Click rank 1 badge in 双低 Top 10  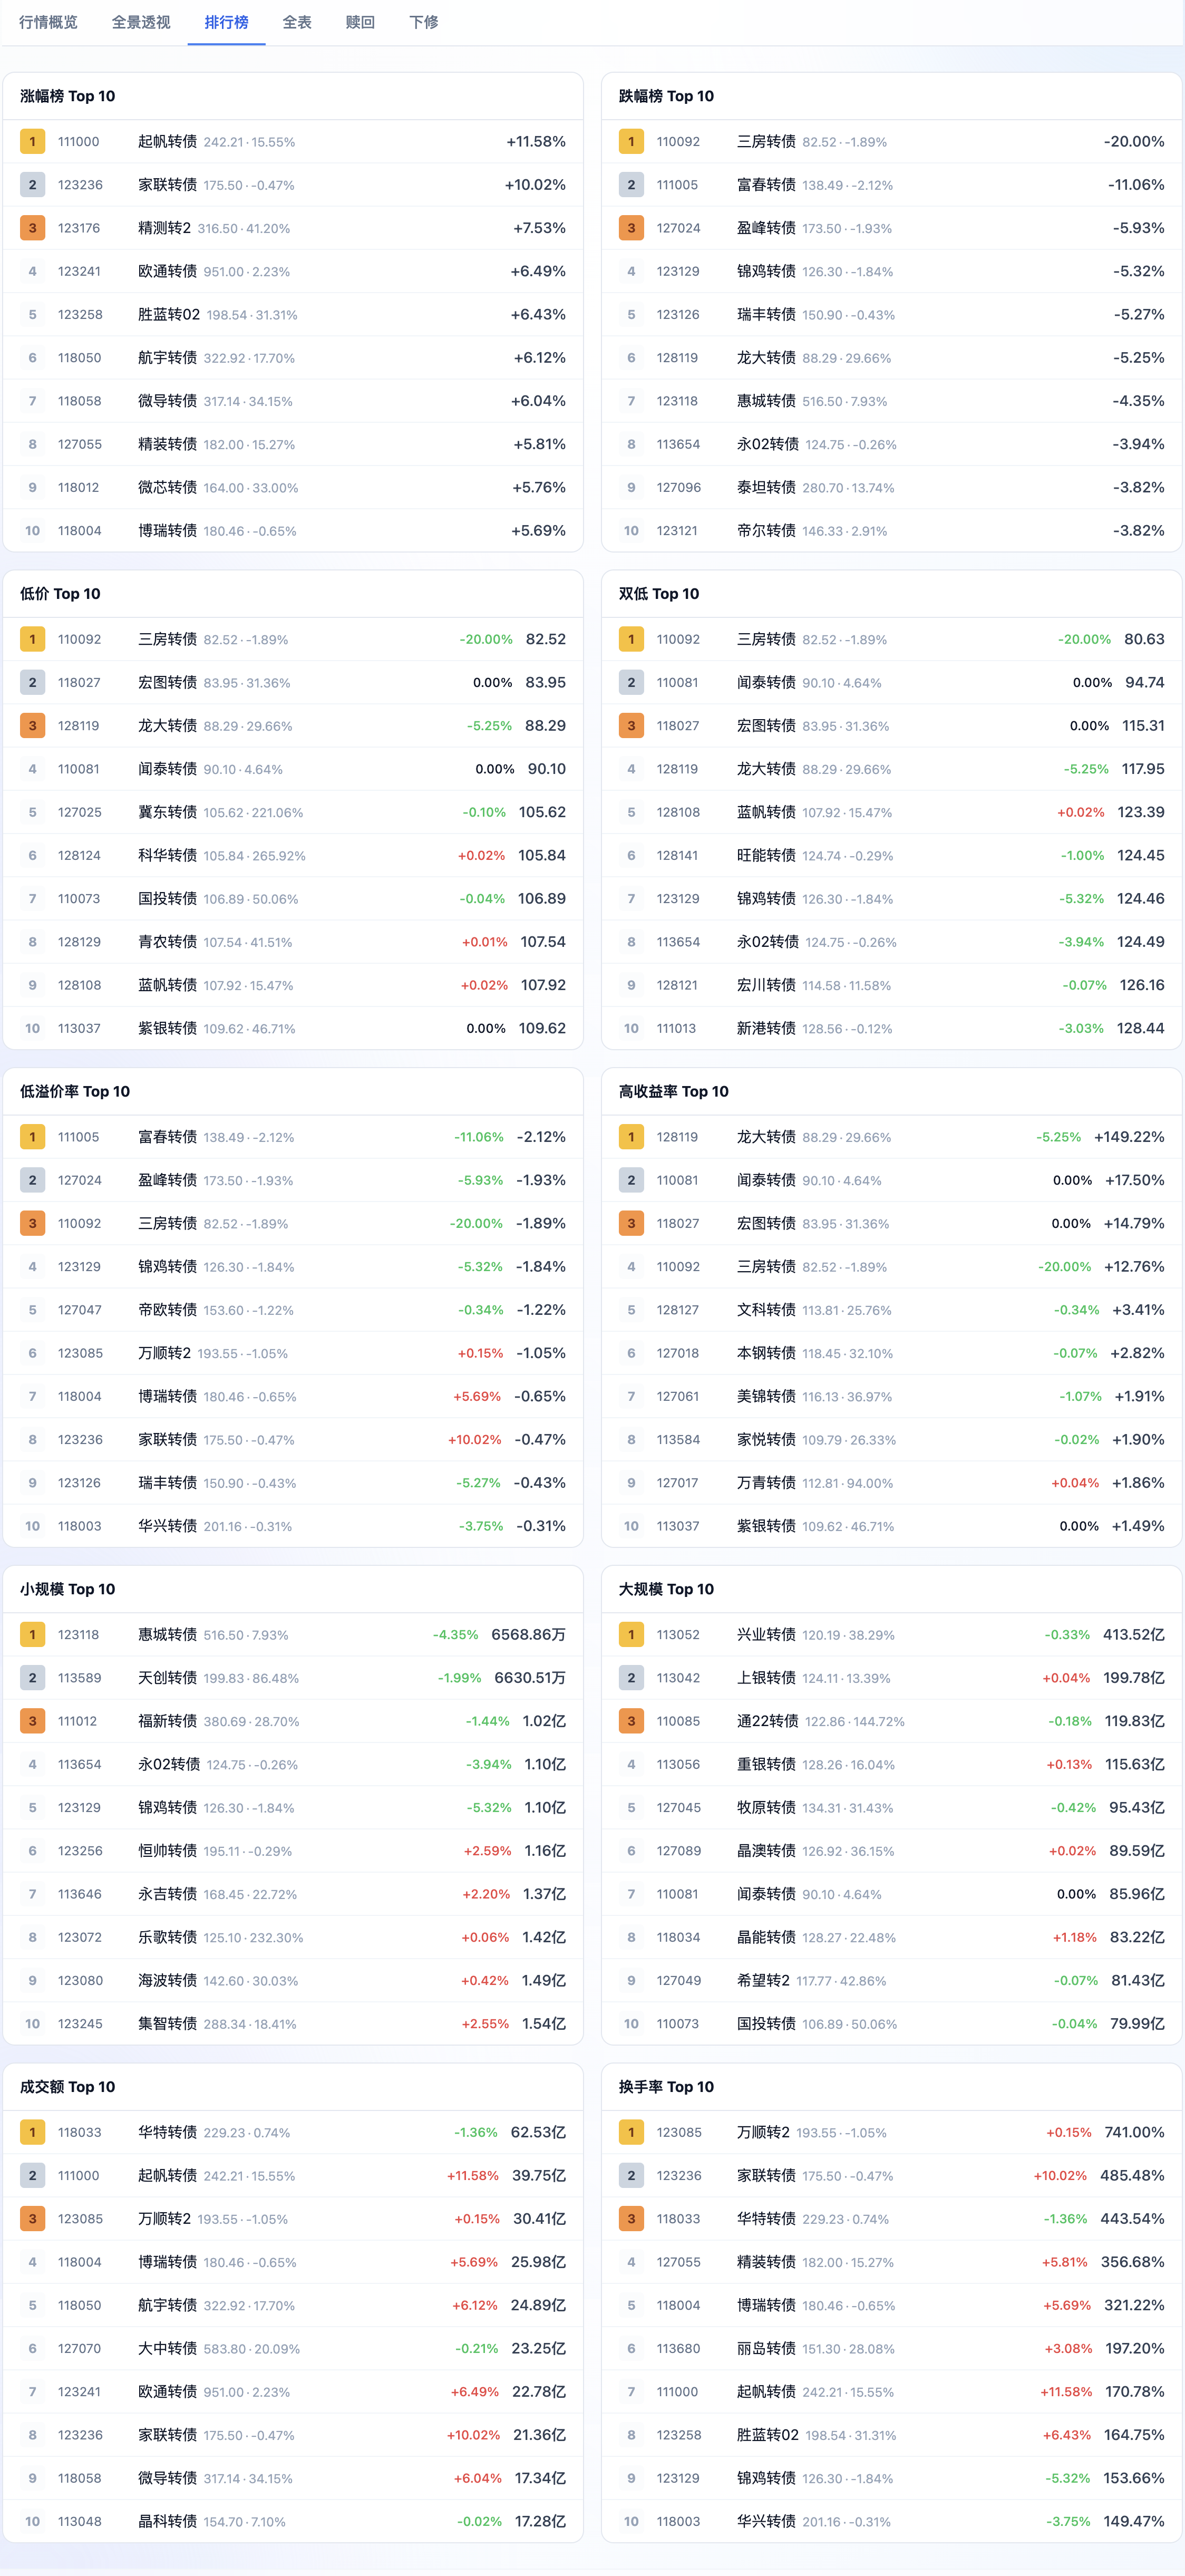(631, 639)
